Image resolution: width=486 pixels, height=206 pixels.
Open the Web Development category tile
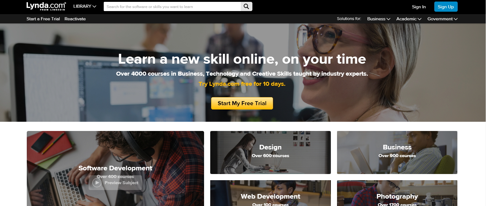point(271,193)
